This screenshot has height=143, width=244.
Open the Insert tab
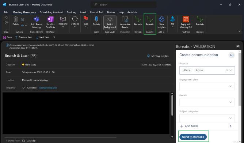[x=83, y=12]
